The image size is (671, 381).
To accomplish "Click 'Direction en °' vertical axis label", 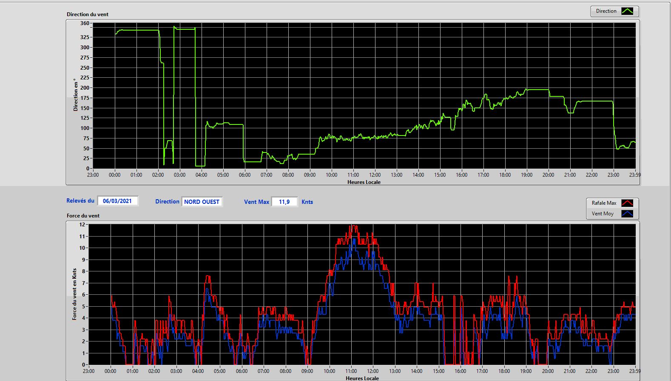I will click(76, 95).
